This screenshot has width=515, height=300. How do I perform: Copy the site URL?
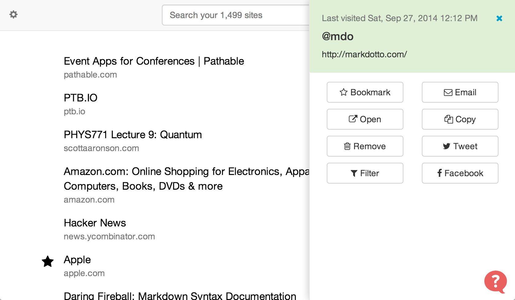[x=460, y=119]
